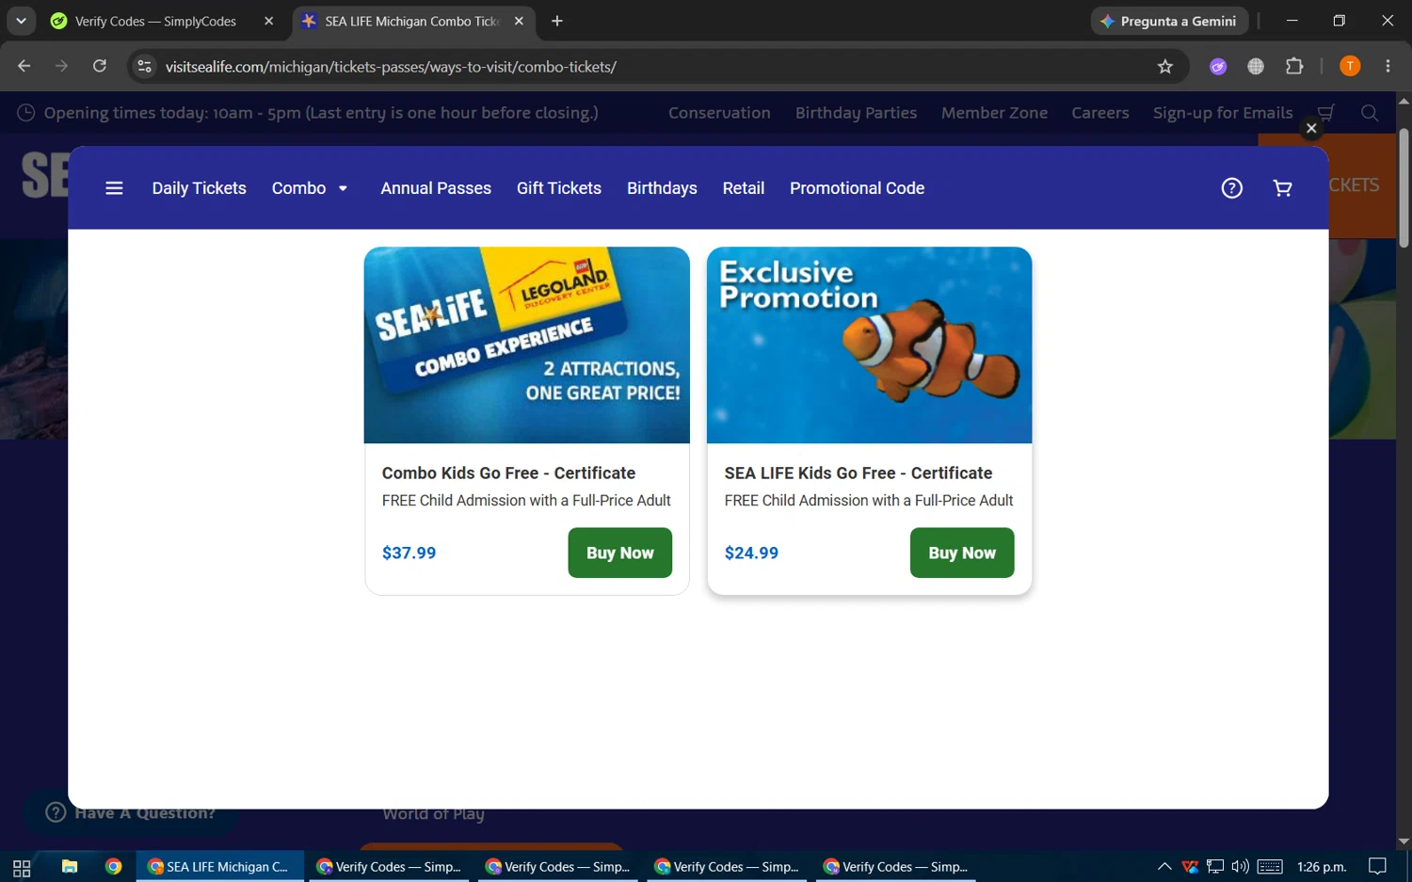Open Retail section

click(x=744, y=188)
